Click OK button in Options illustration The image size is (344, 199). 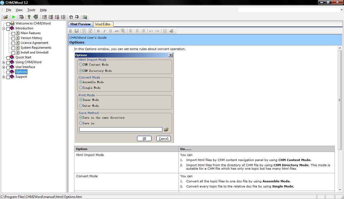pos(144,138)
